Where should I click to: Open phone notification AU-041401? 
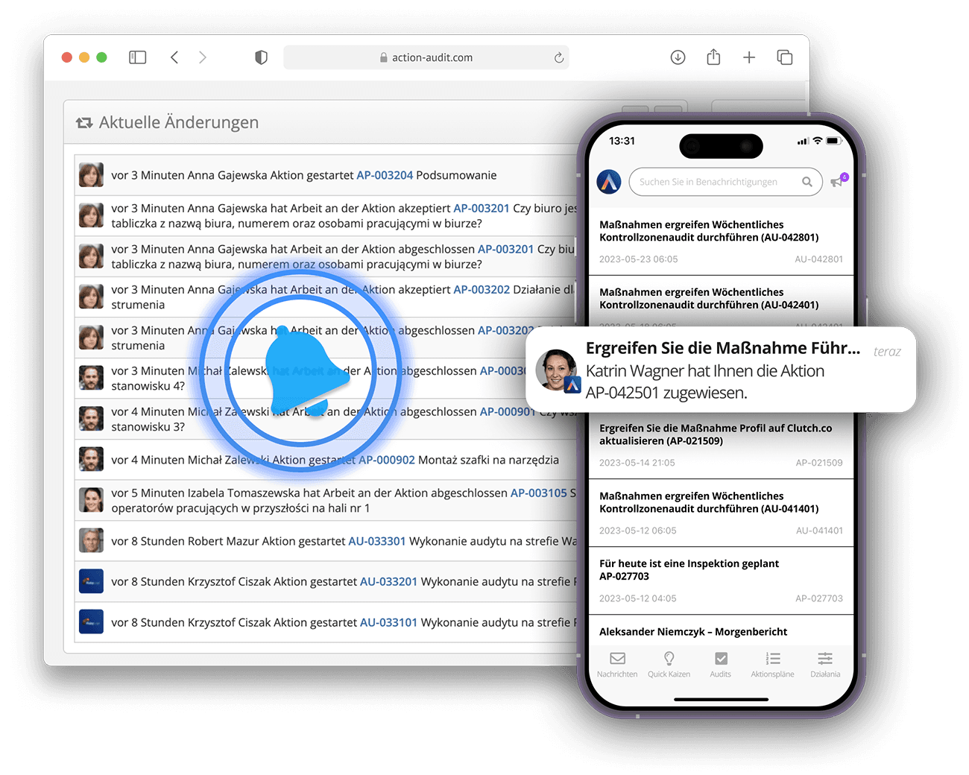tap(721, 513)
